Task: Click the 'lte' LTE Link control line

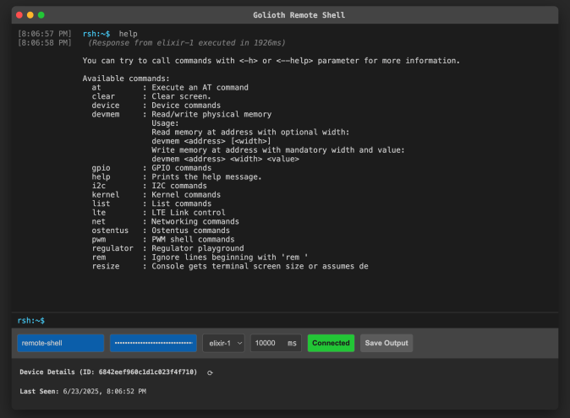Action: pyautogui.click(x=158, y=213)
